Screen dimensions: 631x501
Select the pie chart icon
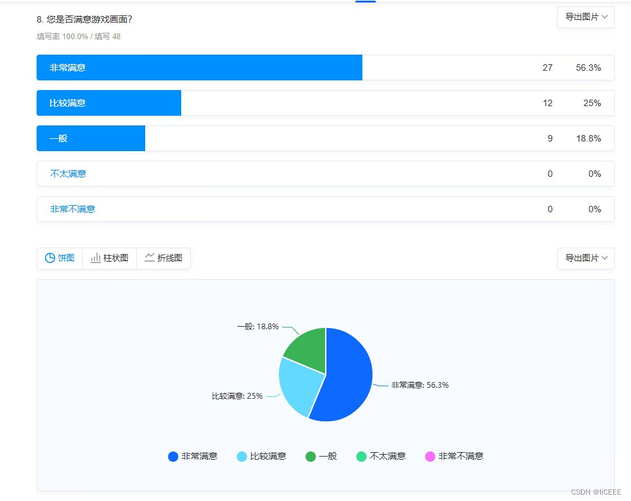coord(50,258)
